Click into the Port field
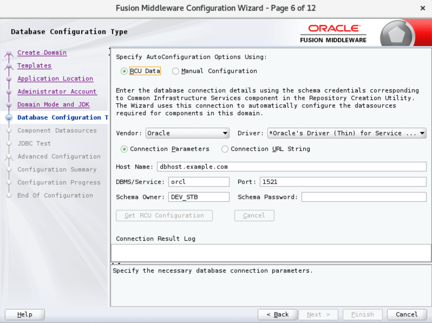 click(x=343, y=182)
